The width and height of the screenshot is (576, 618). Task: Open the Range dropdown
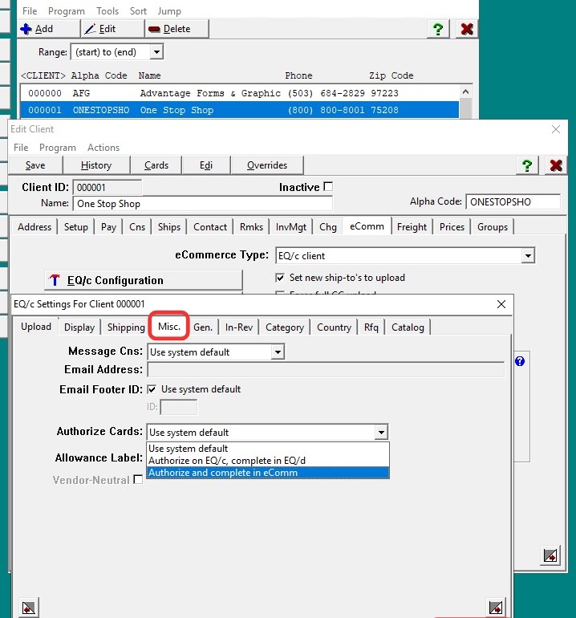156,52
